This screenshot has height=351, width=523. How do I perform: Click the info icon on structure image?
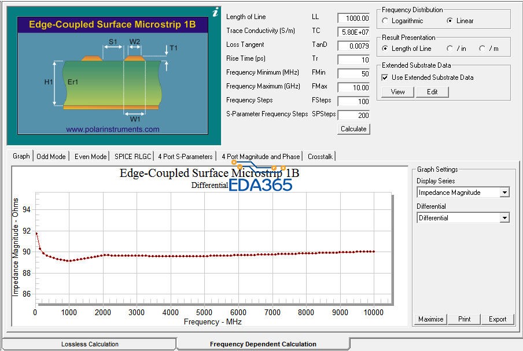[215, 12]
